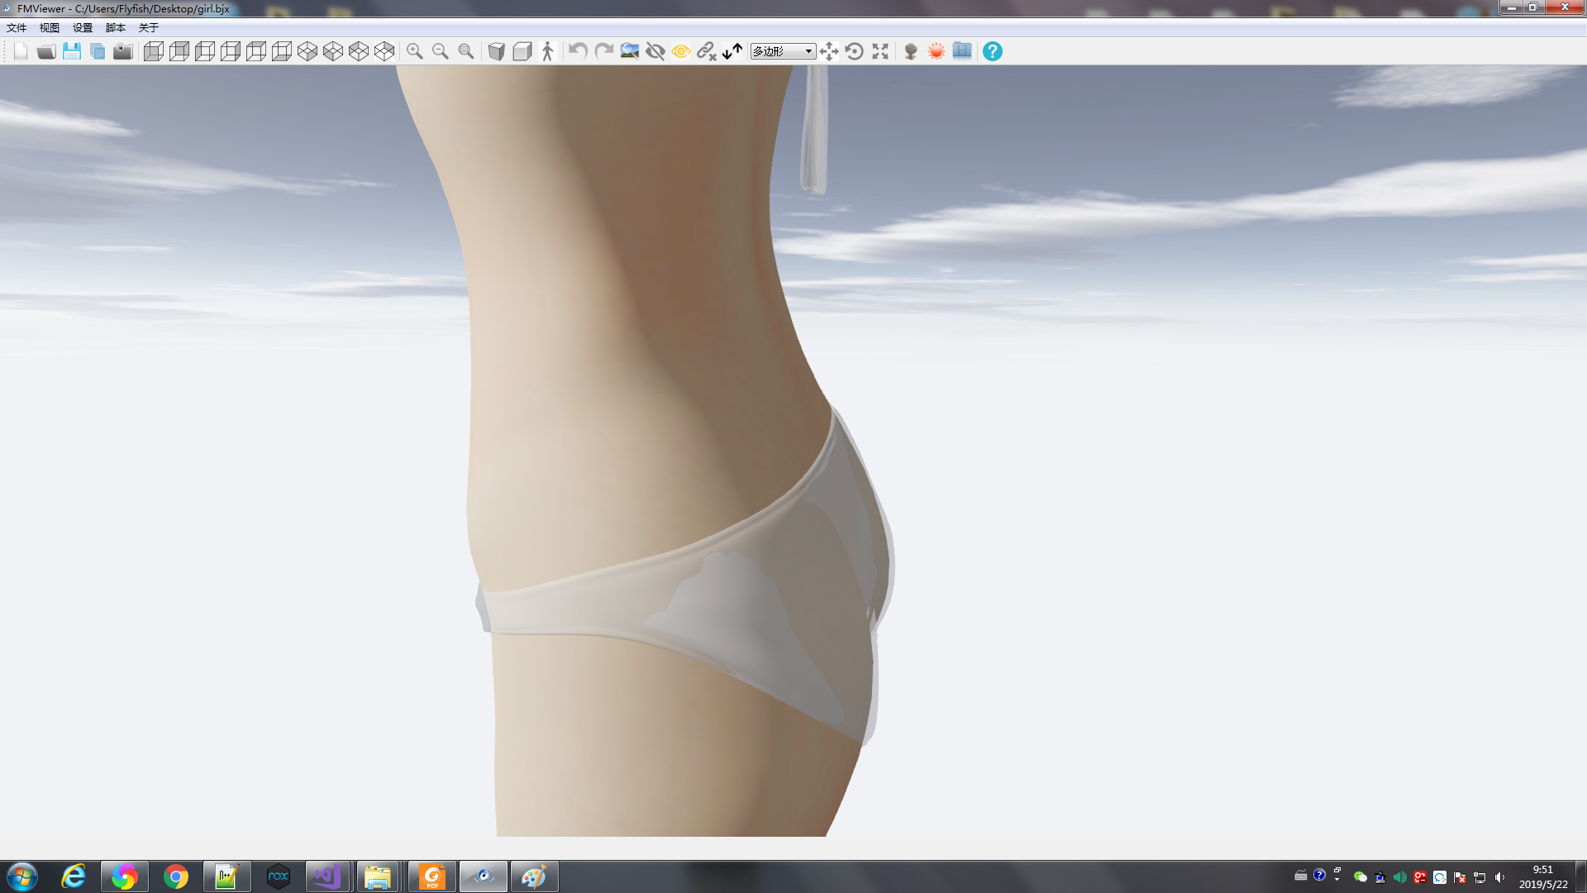
Task: Toggle the hide (crossed-out eye) icon
Action: click(655, 51)
